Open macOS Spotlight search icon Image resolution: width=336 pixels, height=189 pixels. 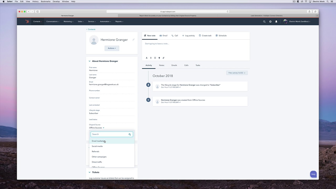[x=328, y=2]
